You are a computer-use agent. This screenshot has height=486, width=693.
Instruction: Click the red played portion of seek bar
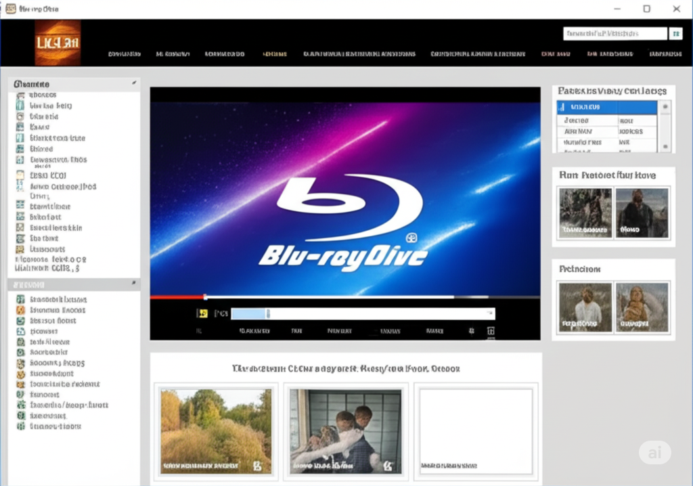tap(177, 297)
